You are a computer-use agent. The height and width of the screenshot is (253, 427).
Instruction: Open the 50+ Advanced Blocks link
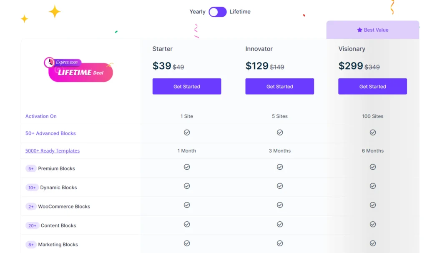(50, 133)
